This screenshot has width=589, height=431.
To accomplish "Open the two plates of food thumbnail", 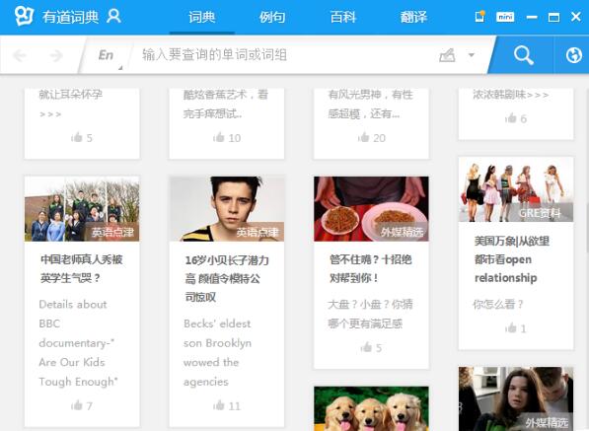I will click(372, 209).
